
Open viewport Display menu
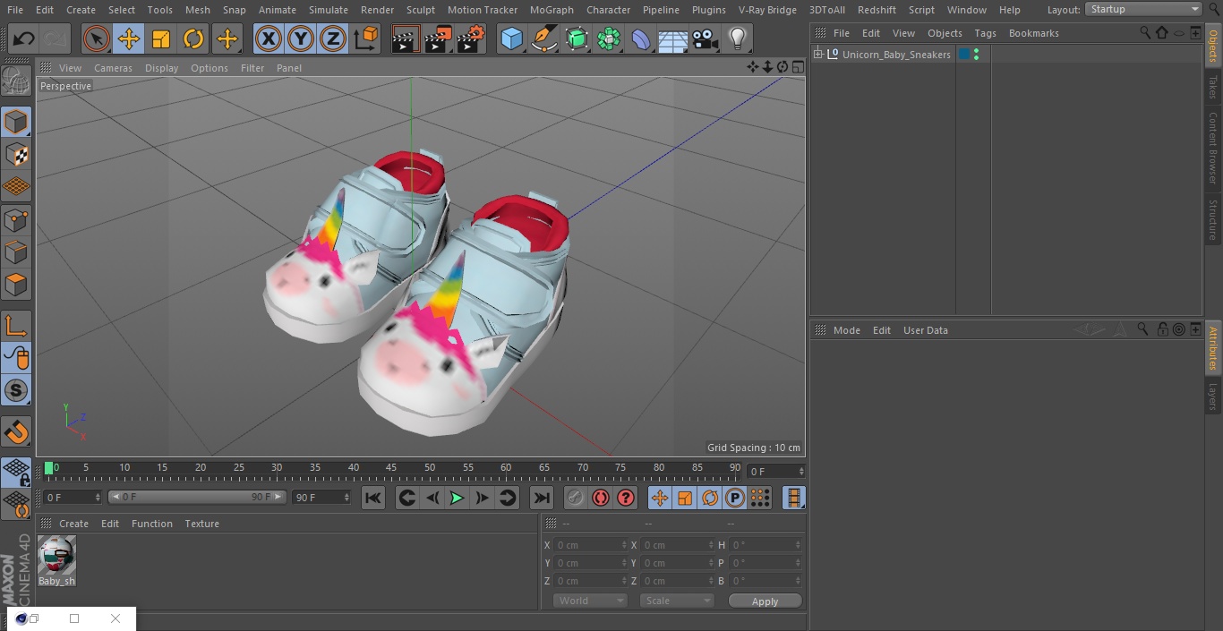pos(161,68)
